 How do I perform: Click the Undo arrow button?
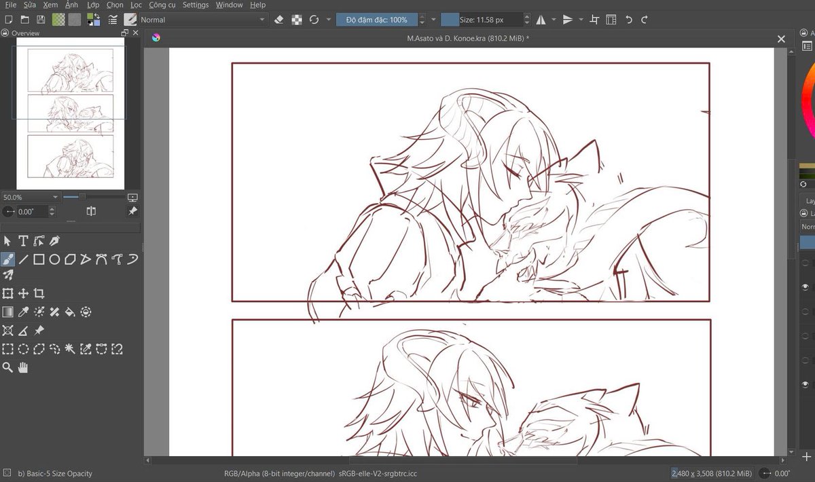[629, 20]
